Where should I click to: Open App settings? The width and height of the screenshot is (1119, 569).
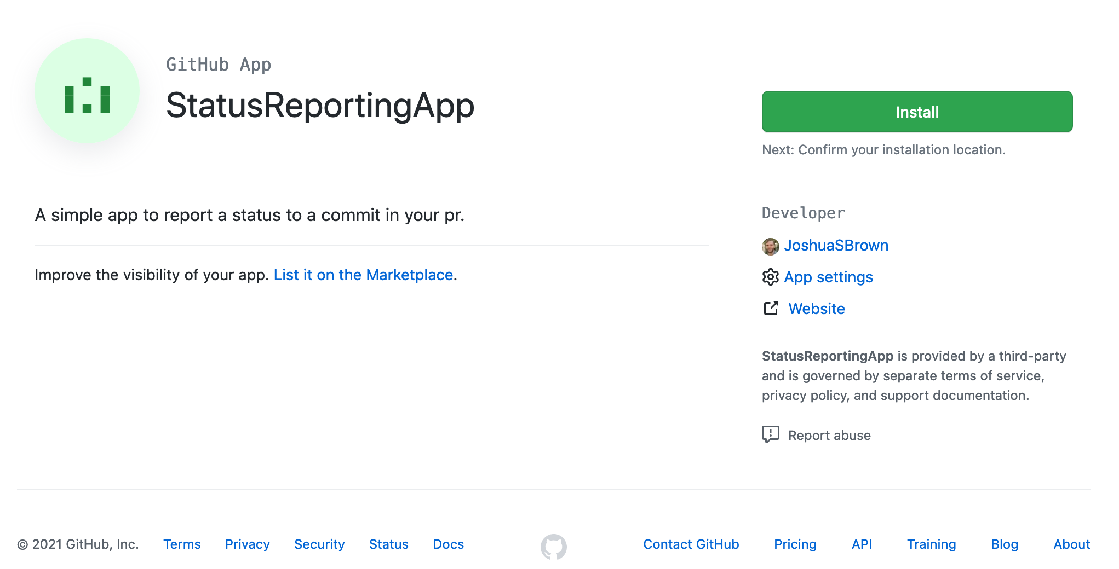pos(829,277)
